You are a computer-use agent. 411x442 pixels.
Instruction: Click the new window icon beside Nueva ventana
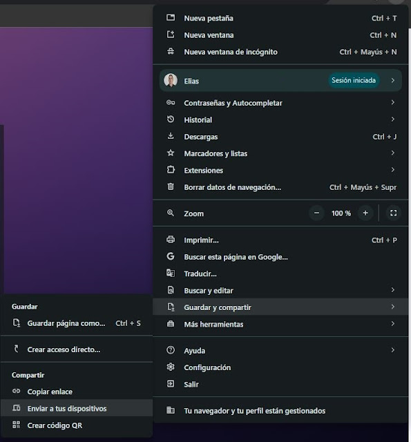(x=171, y=35)
